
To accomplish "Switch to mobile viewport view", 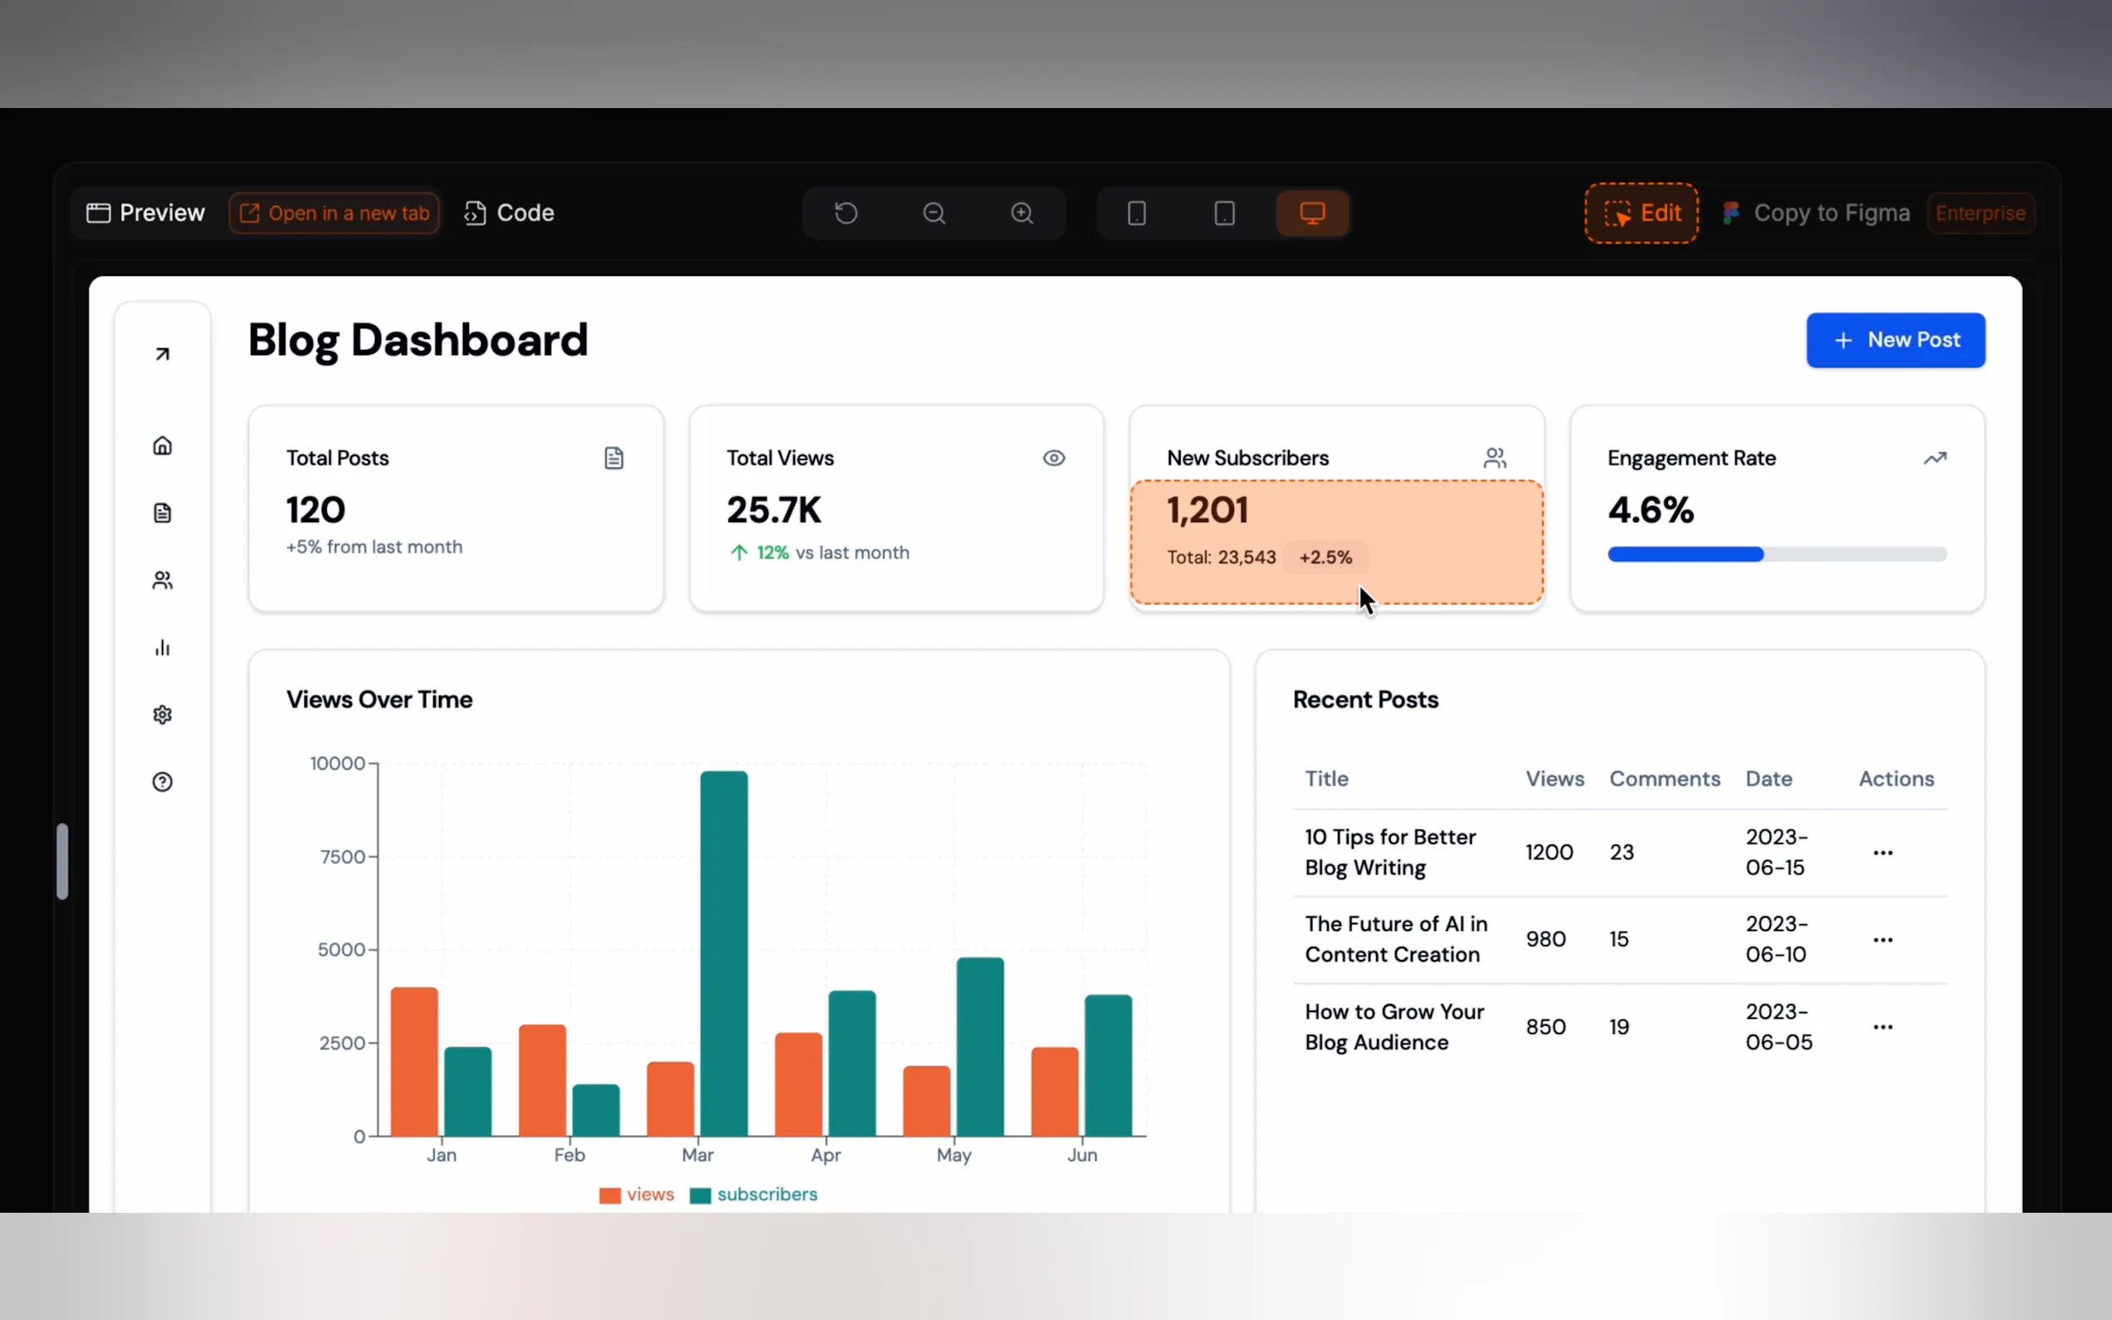I will [x=1137, y=213].
